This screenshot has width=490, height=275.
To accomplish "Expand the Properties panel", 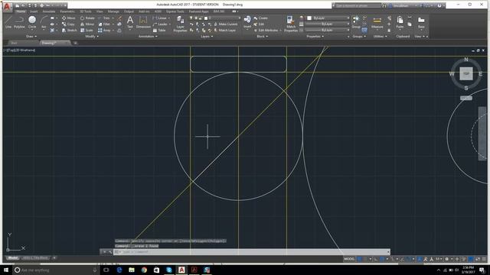I will pos(315,37).
